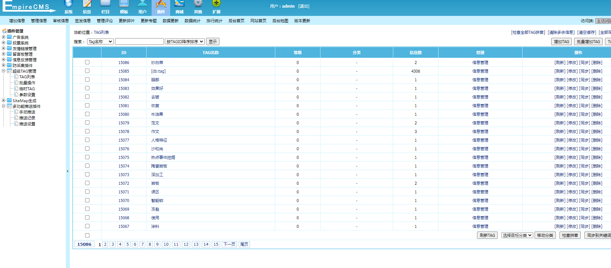Click the 模板 template icon
This screenshot has height=268, width=611.
coord(124,4)
